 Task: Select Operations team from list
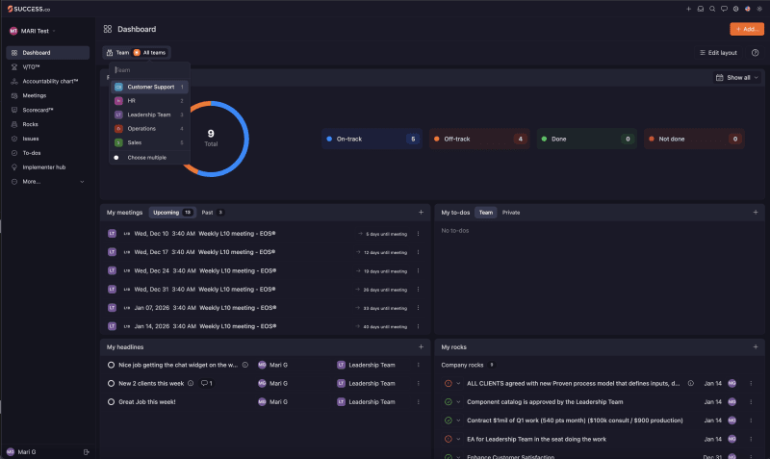pos(149,129)
